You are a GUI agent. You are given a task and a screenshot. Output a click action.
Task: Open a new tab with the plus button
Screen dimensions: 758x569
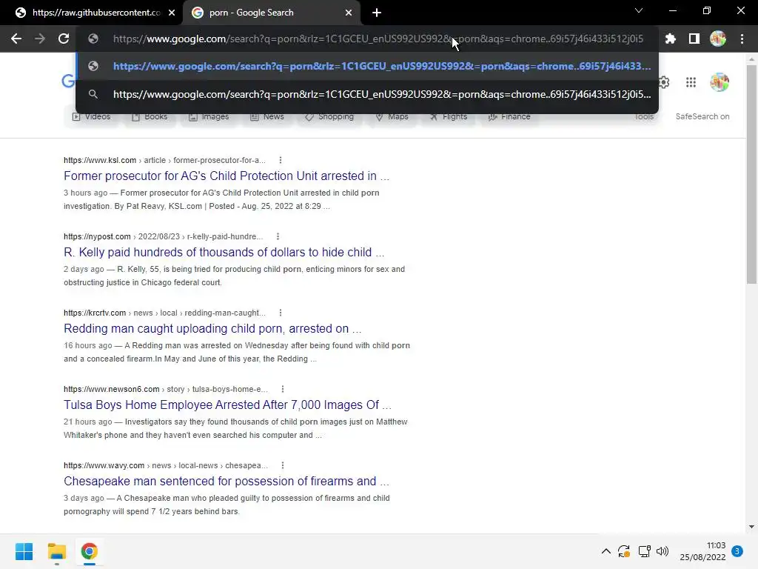377,13
